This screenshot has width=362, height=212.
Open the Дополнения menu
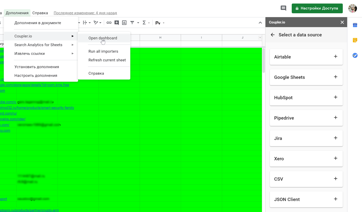click(17, 13)
